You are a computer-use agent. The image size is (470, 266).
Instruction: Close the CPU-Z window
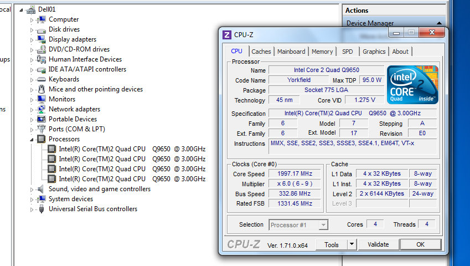coord(432,32)
